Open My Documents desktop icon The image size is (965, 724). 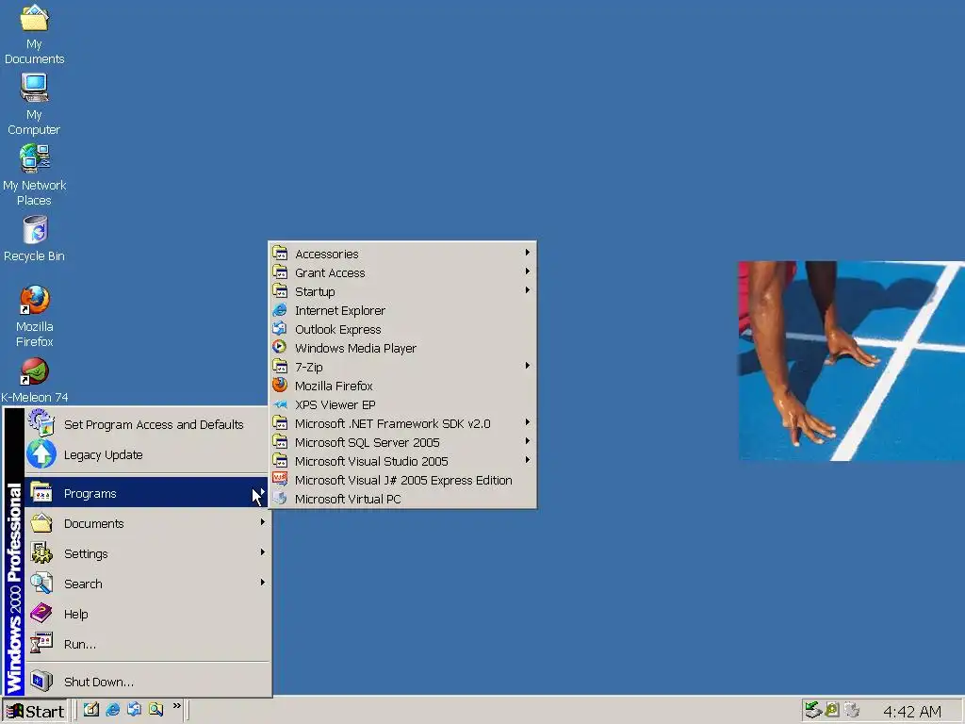tap(35, 34)
